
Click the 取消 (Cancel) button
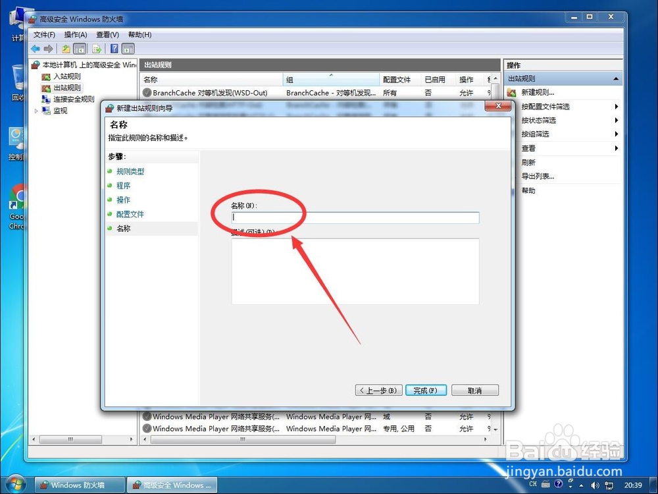tap(474, 390)
